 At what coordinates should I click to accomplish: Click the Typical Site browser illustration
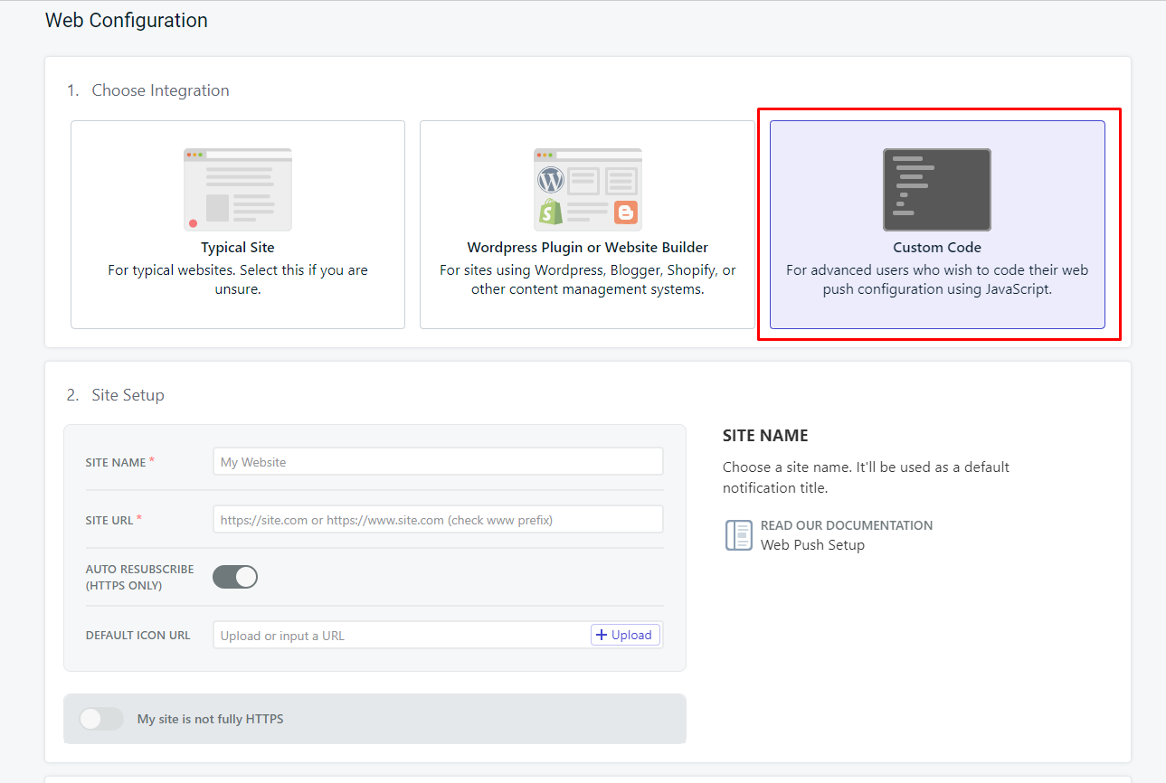coord(238,190)
